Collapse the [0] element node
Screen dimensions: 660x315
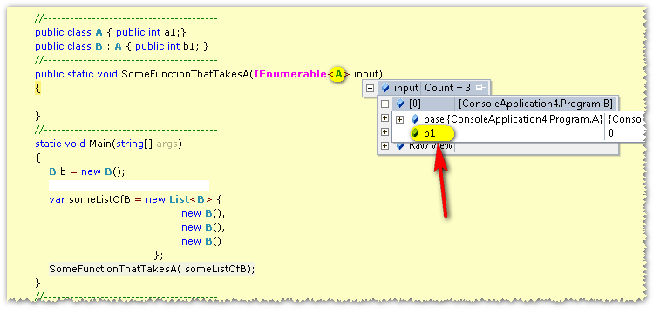point(384,104)
